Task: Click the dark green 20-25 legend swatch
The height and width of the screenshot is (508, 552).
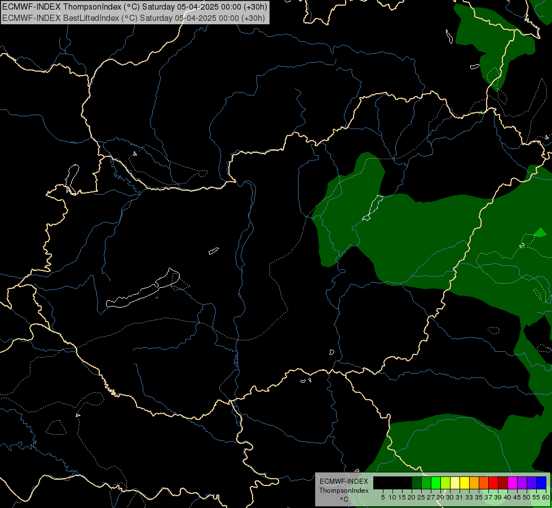Action: click(x=417, y=483)
